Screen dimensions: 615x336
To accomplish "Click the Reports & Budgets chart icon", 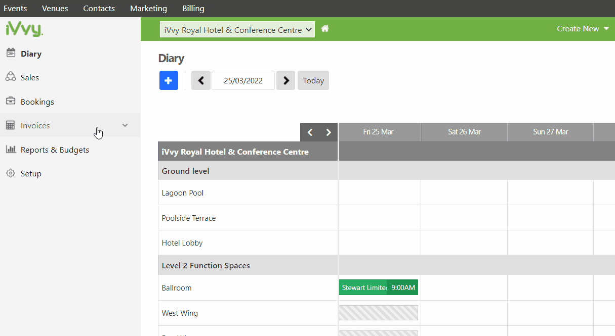I will (x=11, y=149).
